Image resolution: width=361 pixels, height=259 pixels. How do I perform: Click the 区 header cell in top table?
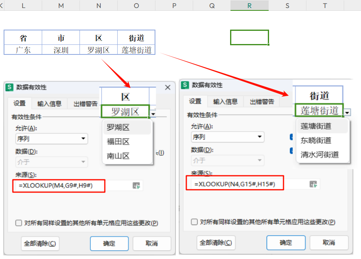pos(98,38)
